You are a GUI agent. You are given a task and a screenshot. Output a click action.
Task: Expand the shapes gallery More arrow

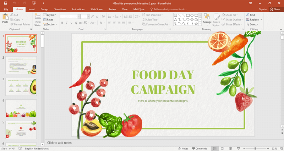coord(200,24)
